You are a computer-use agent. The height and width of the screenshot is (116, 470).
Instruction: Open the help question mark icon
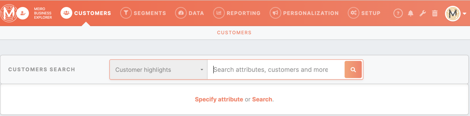(x=398, y=13)
